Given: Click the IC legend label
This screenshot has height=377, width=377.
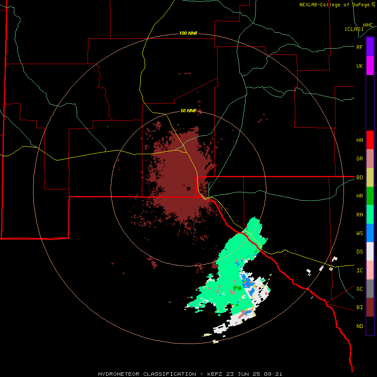Looking at the screenshot, I should [x=359, y=271].
